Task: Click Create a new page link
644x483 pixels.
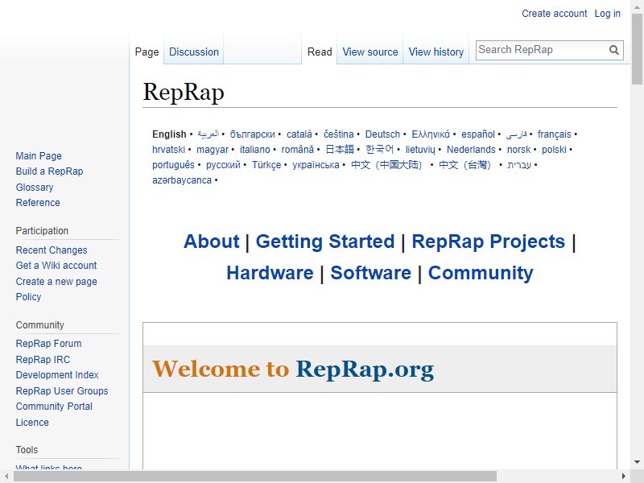Action: pyautogui.click(x=56, y=281)
